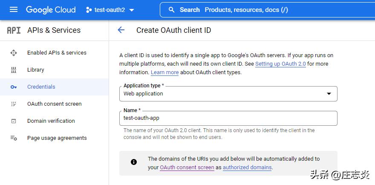This screenshot has width=375, height=185.
Task: Go back using the left arrow icon
Action: click(121, 30)
